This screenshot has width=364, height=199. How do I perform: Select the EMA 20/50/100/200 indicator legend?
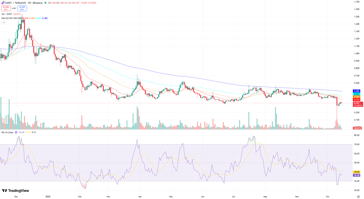pyautogui.click(x=11, y=18)
